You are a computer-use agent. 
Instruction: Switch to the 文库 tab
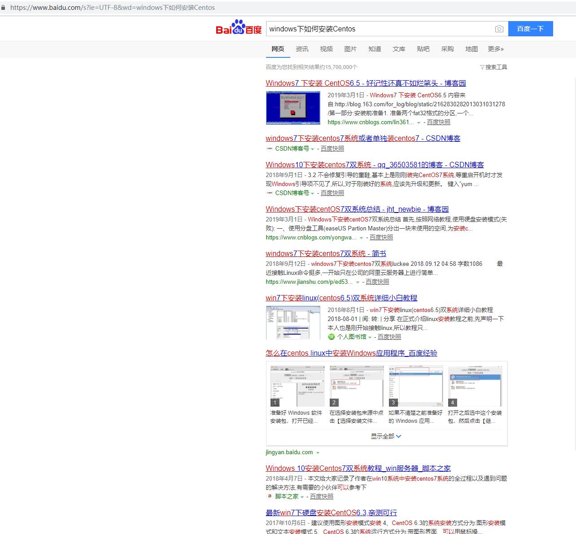pos(399,49)
